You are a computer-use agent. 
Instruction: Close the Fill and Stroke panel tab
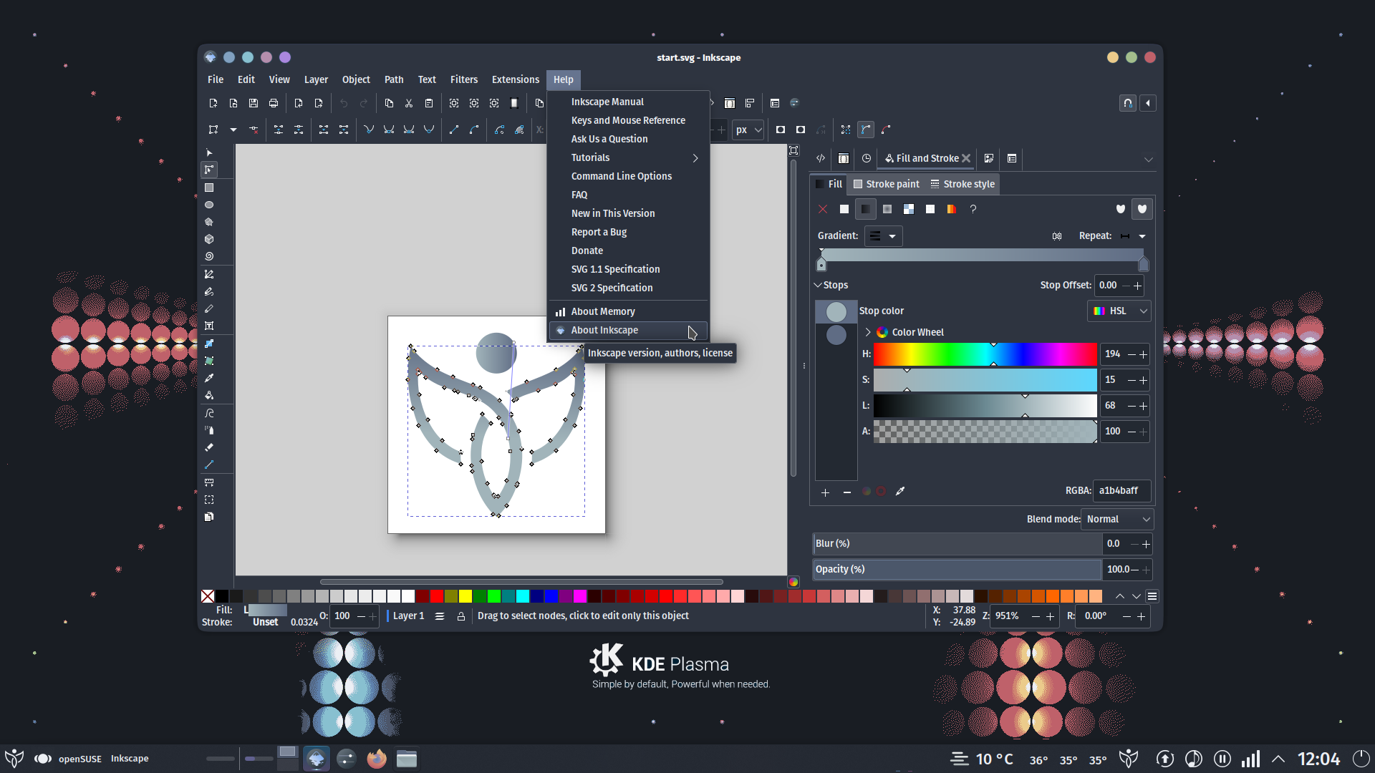point(966,158)
